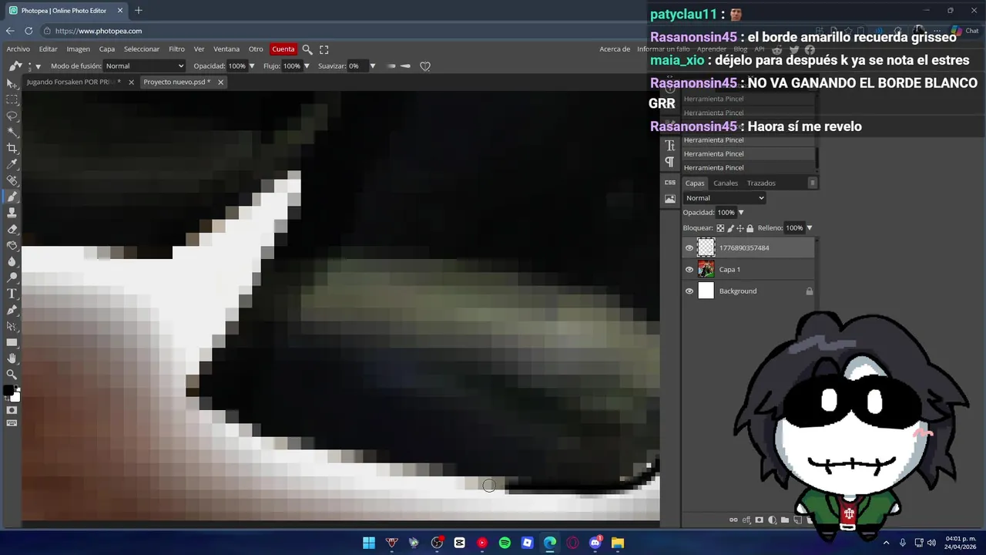Expand the layer Opacidad arrow
This screenshot has width=986, height=555.
click(x=741, y=213)
